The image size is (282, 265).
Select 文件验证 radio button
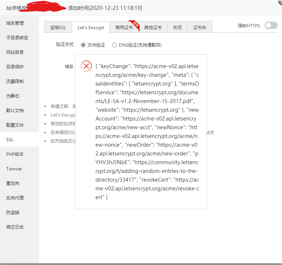83,45
